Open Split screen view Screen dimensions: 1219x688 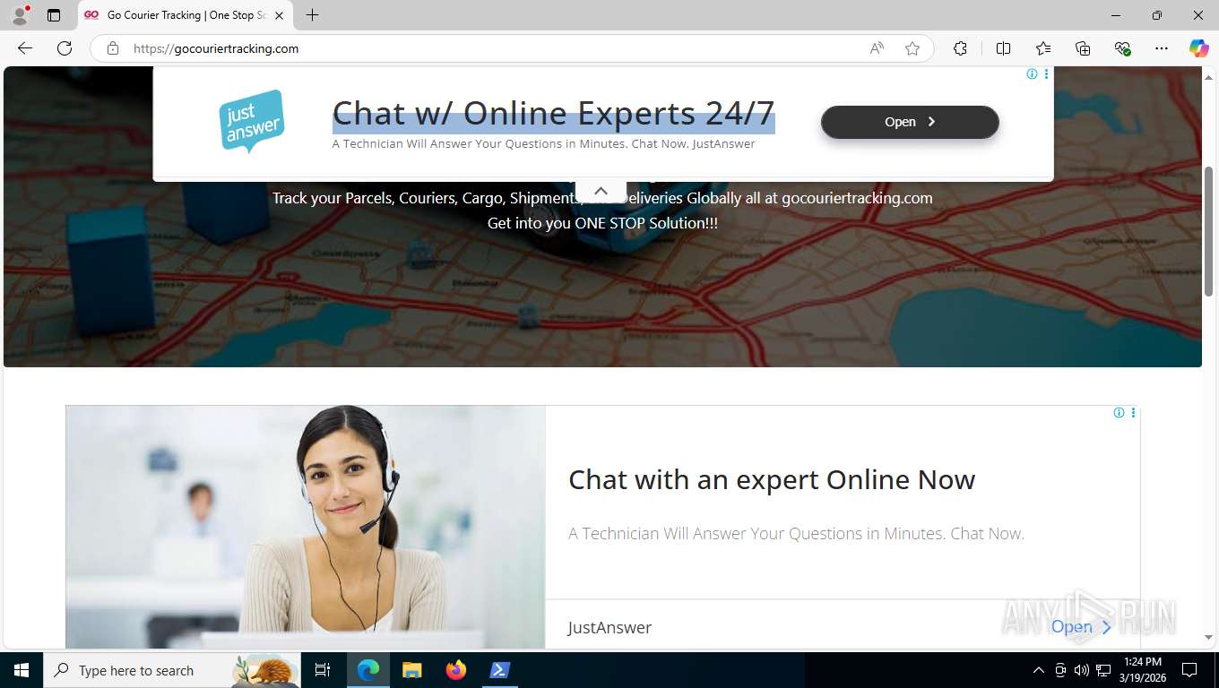pyautogui.click(x=1003, y=48)
